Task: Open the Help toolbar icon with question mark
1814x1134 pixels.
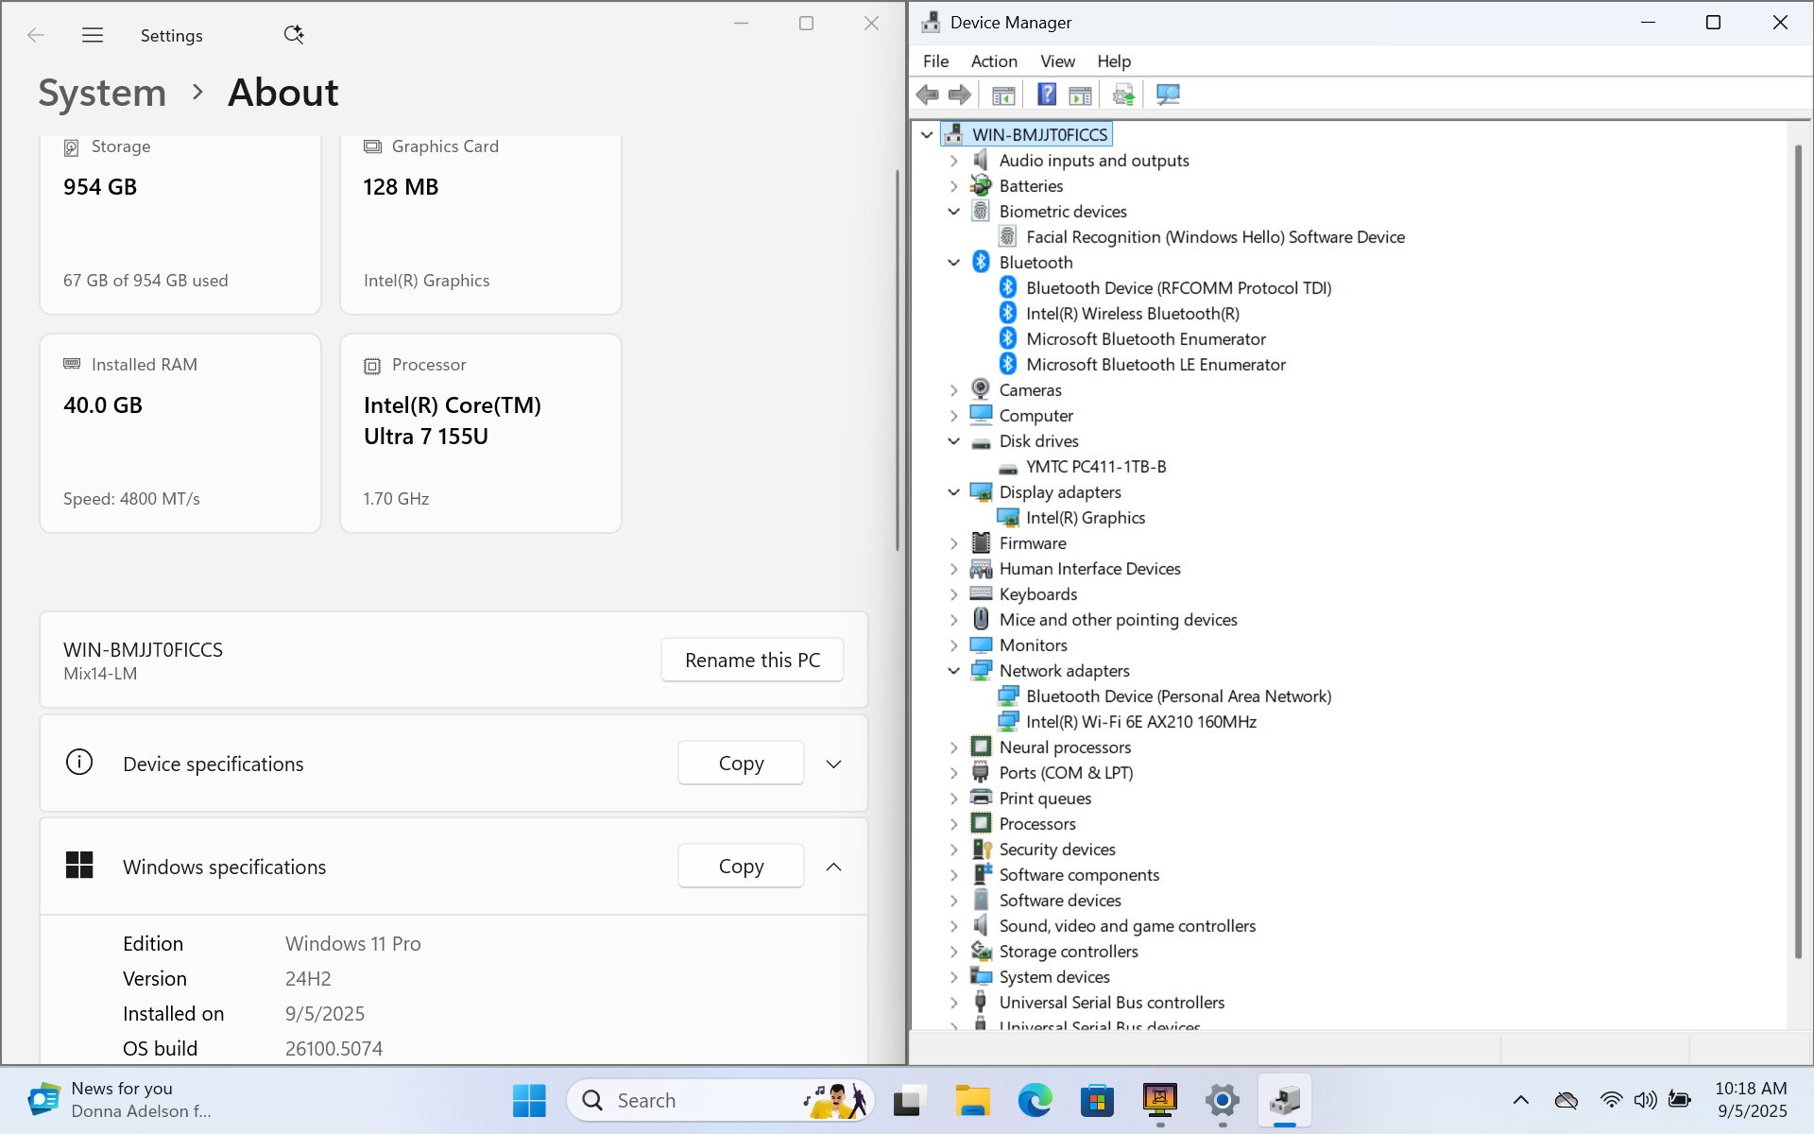Action: point(1047,94)
